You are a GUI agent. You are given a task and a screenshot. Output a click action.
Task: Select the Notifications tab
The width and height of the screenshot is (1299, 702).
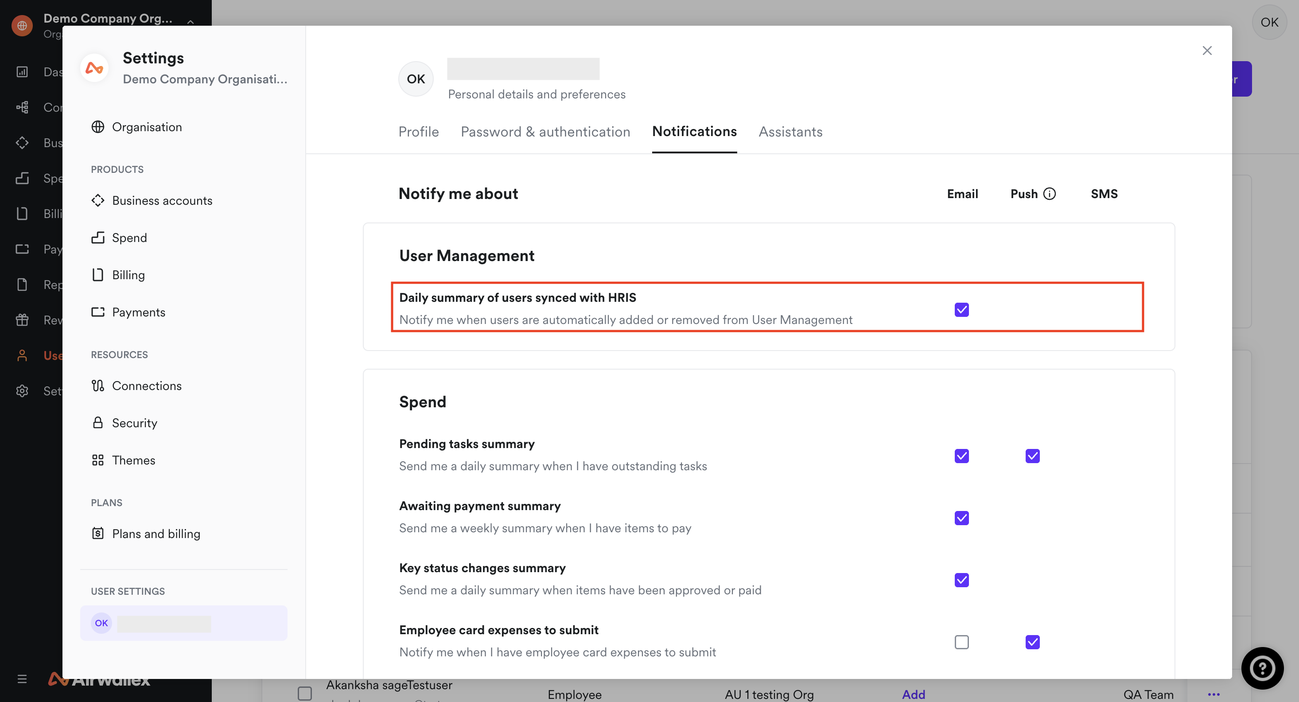tap(694, 132)
